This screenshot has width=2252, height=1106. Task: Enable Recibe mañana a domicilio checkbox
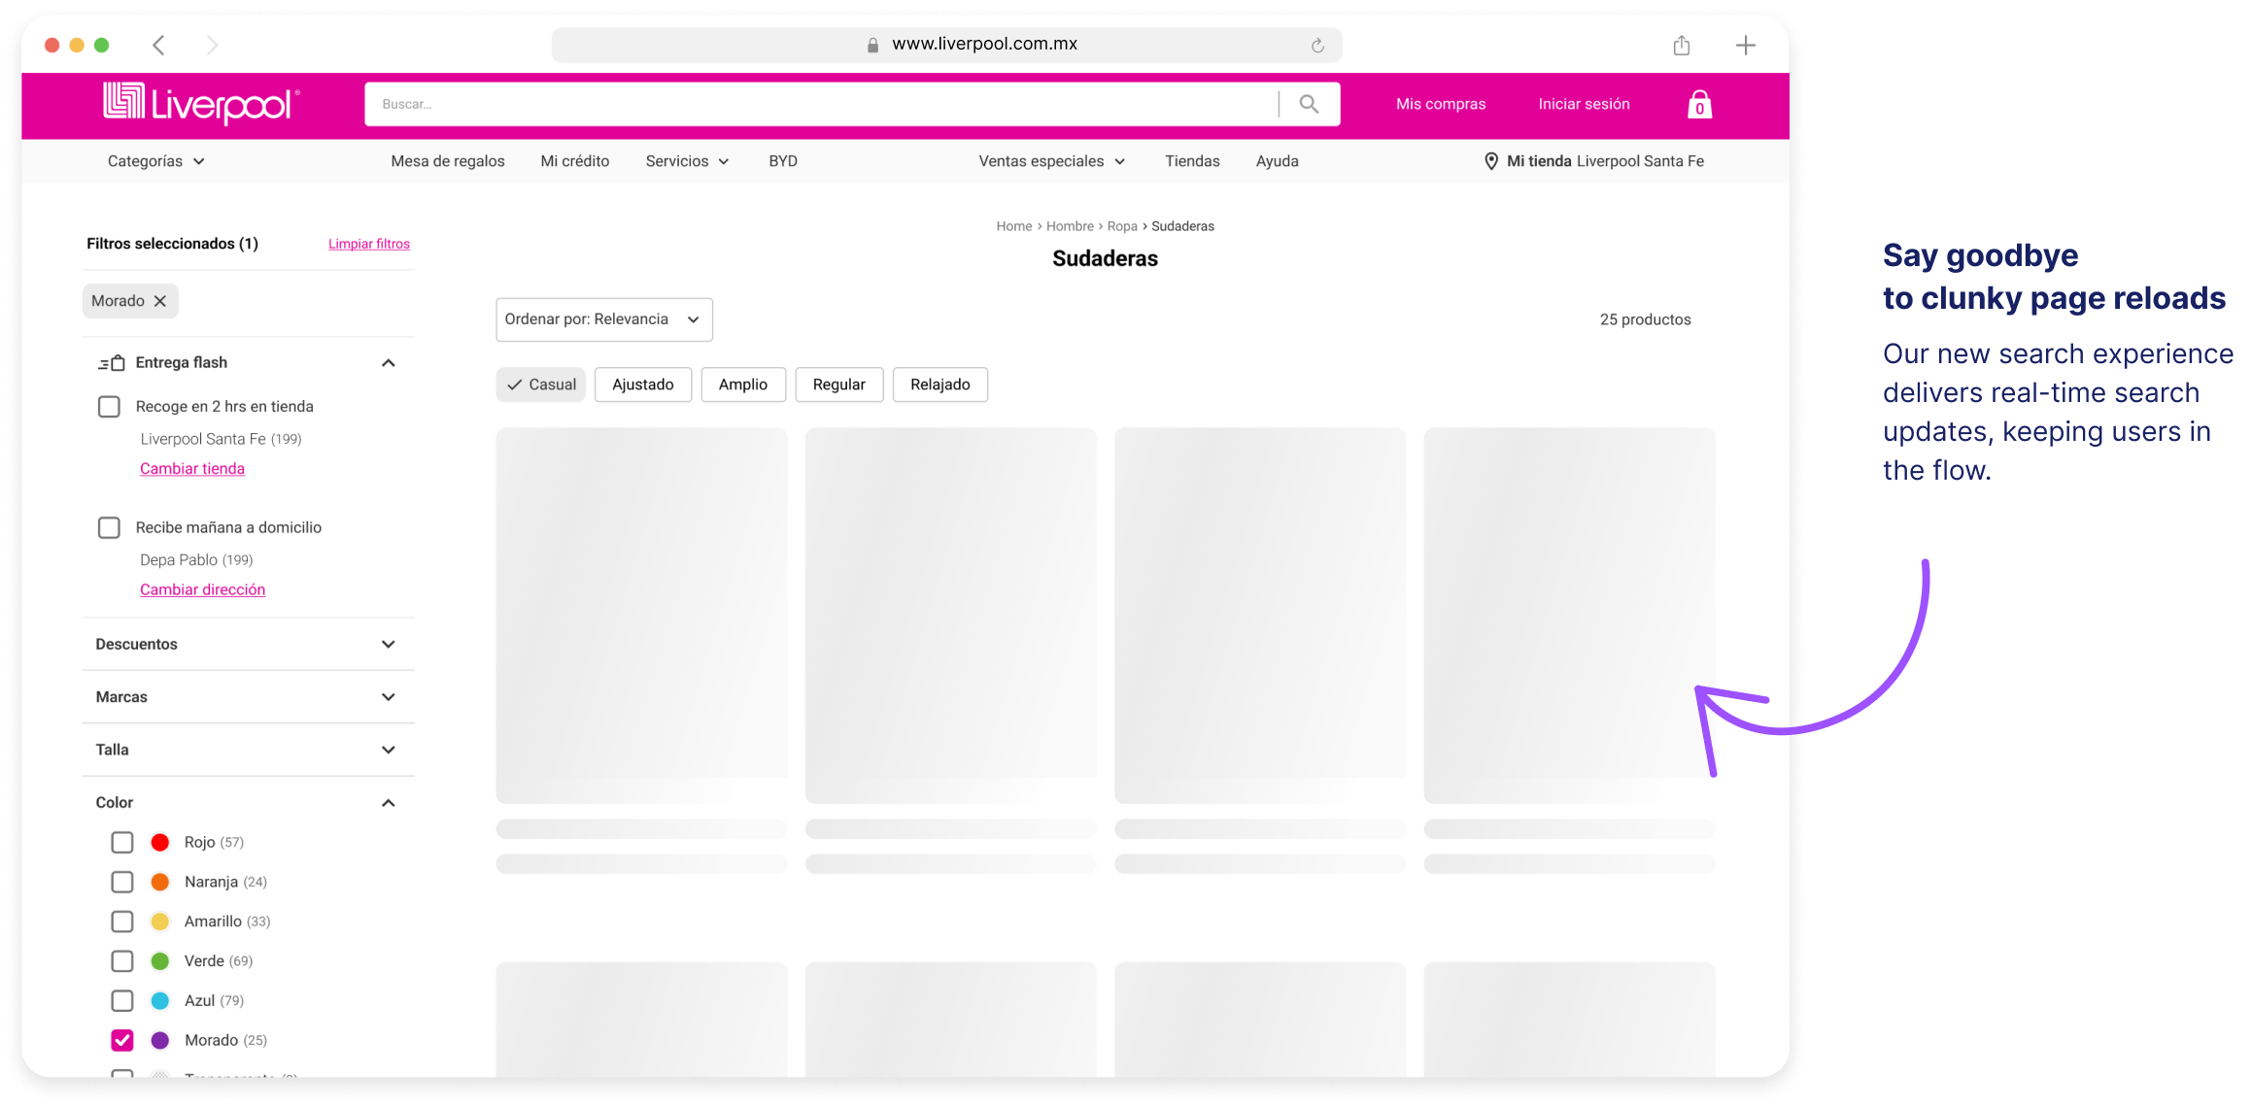[109, 527]
